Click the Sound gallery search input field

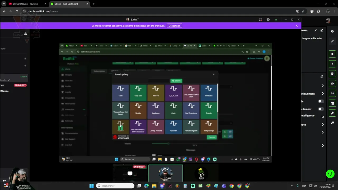(x=159, y=81)
